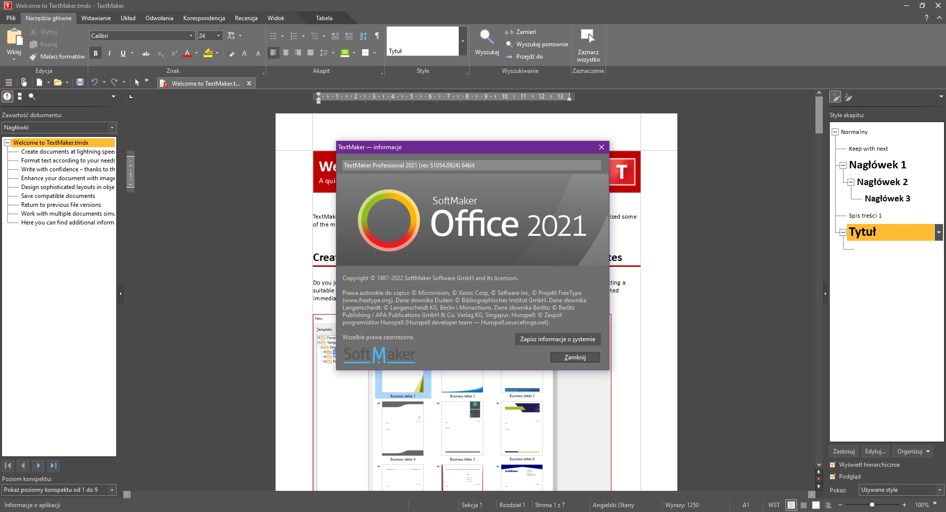The height and width of the screenshot is (512, 946).
Task: Open the font size 24 dropdown
Action: coord(219,36)
